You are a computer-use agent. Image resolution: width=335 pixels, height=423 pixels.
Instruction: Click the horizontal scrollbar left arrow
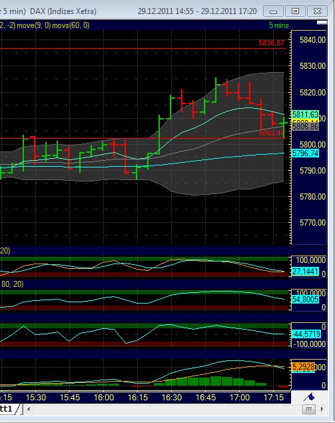(29, 409)
